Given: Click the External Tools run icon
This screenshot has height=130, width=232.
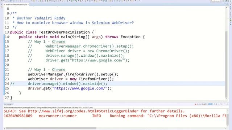Looking at the screenshot, I should pyautogui.click(x=80, y=1).
